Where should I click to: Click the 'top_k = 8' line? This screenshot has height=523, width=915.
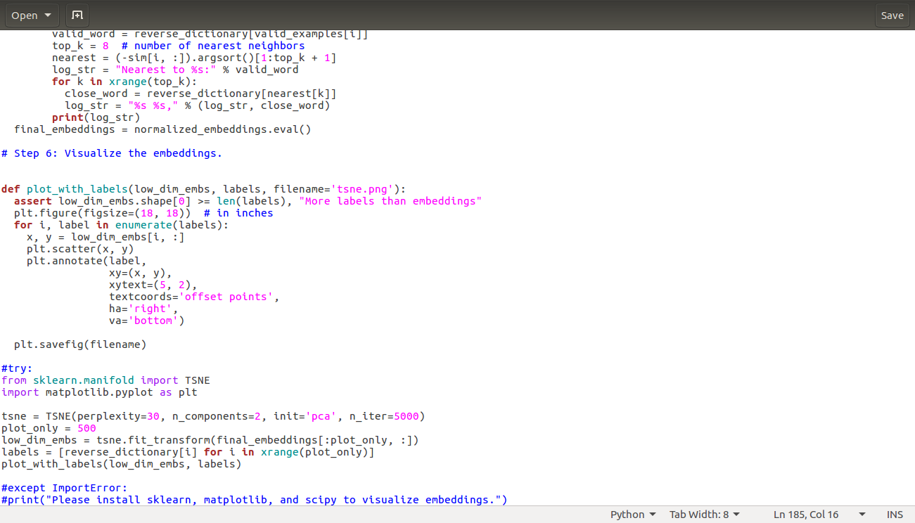pos(179,46)
